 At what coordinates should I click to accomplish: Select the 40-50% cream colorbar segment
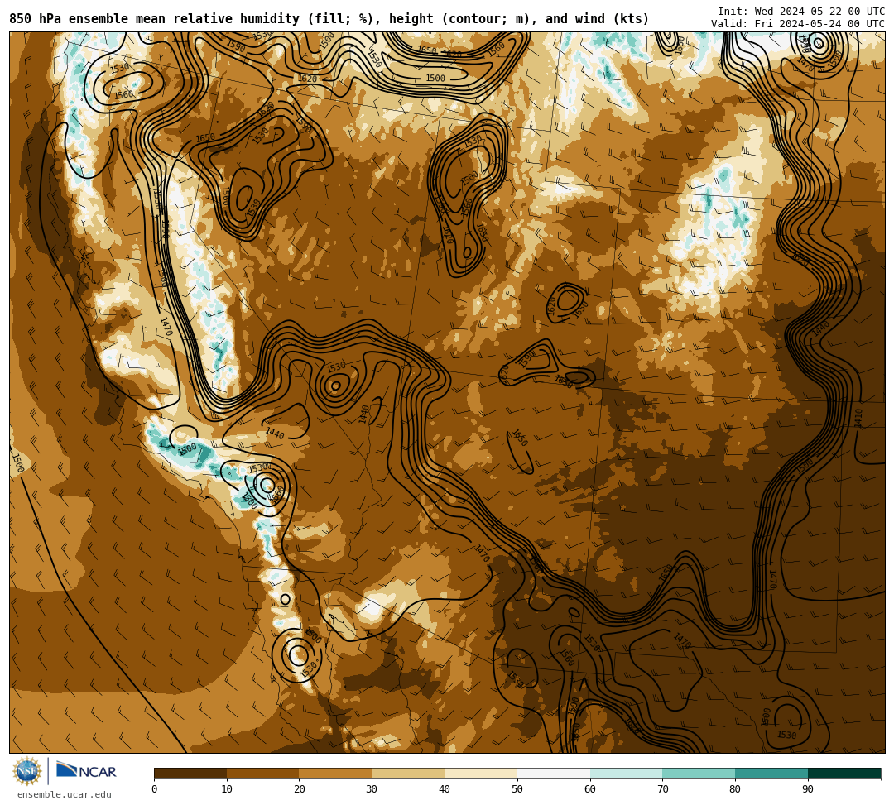481,773
